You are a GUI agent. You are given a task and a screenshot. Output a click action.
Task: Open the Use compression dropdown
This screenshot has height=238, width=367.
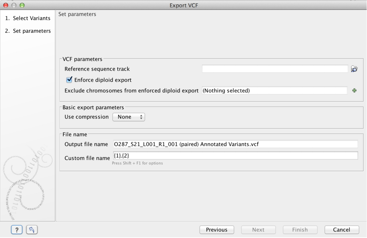(128, 117)
